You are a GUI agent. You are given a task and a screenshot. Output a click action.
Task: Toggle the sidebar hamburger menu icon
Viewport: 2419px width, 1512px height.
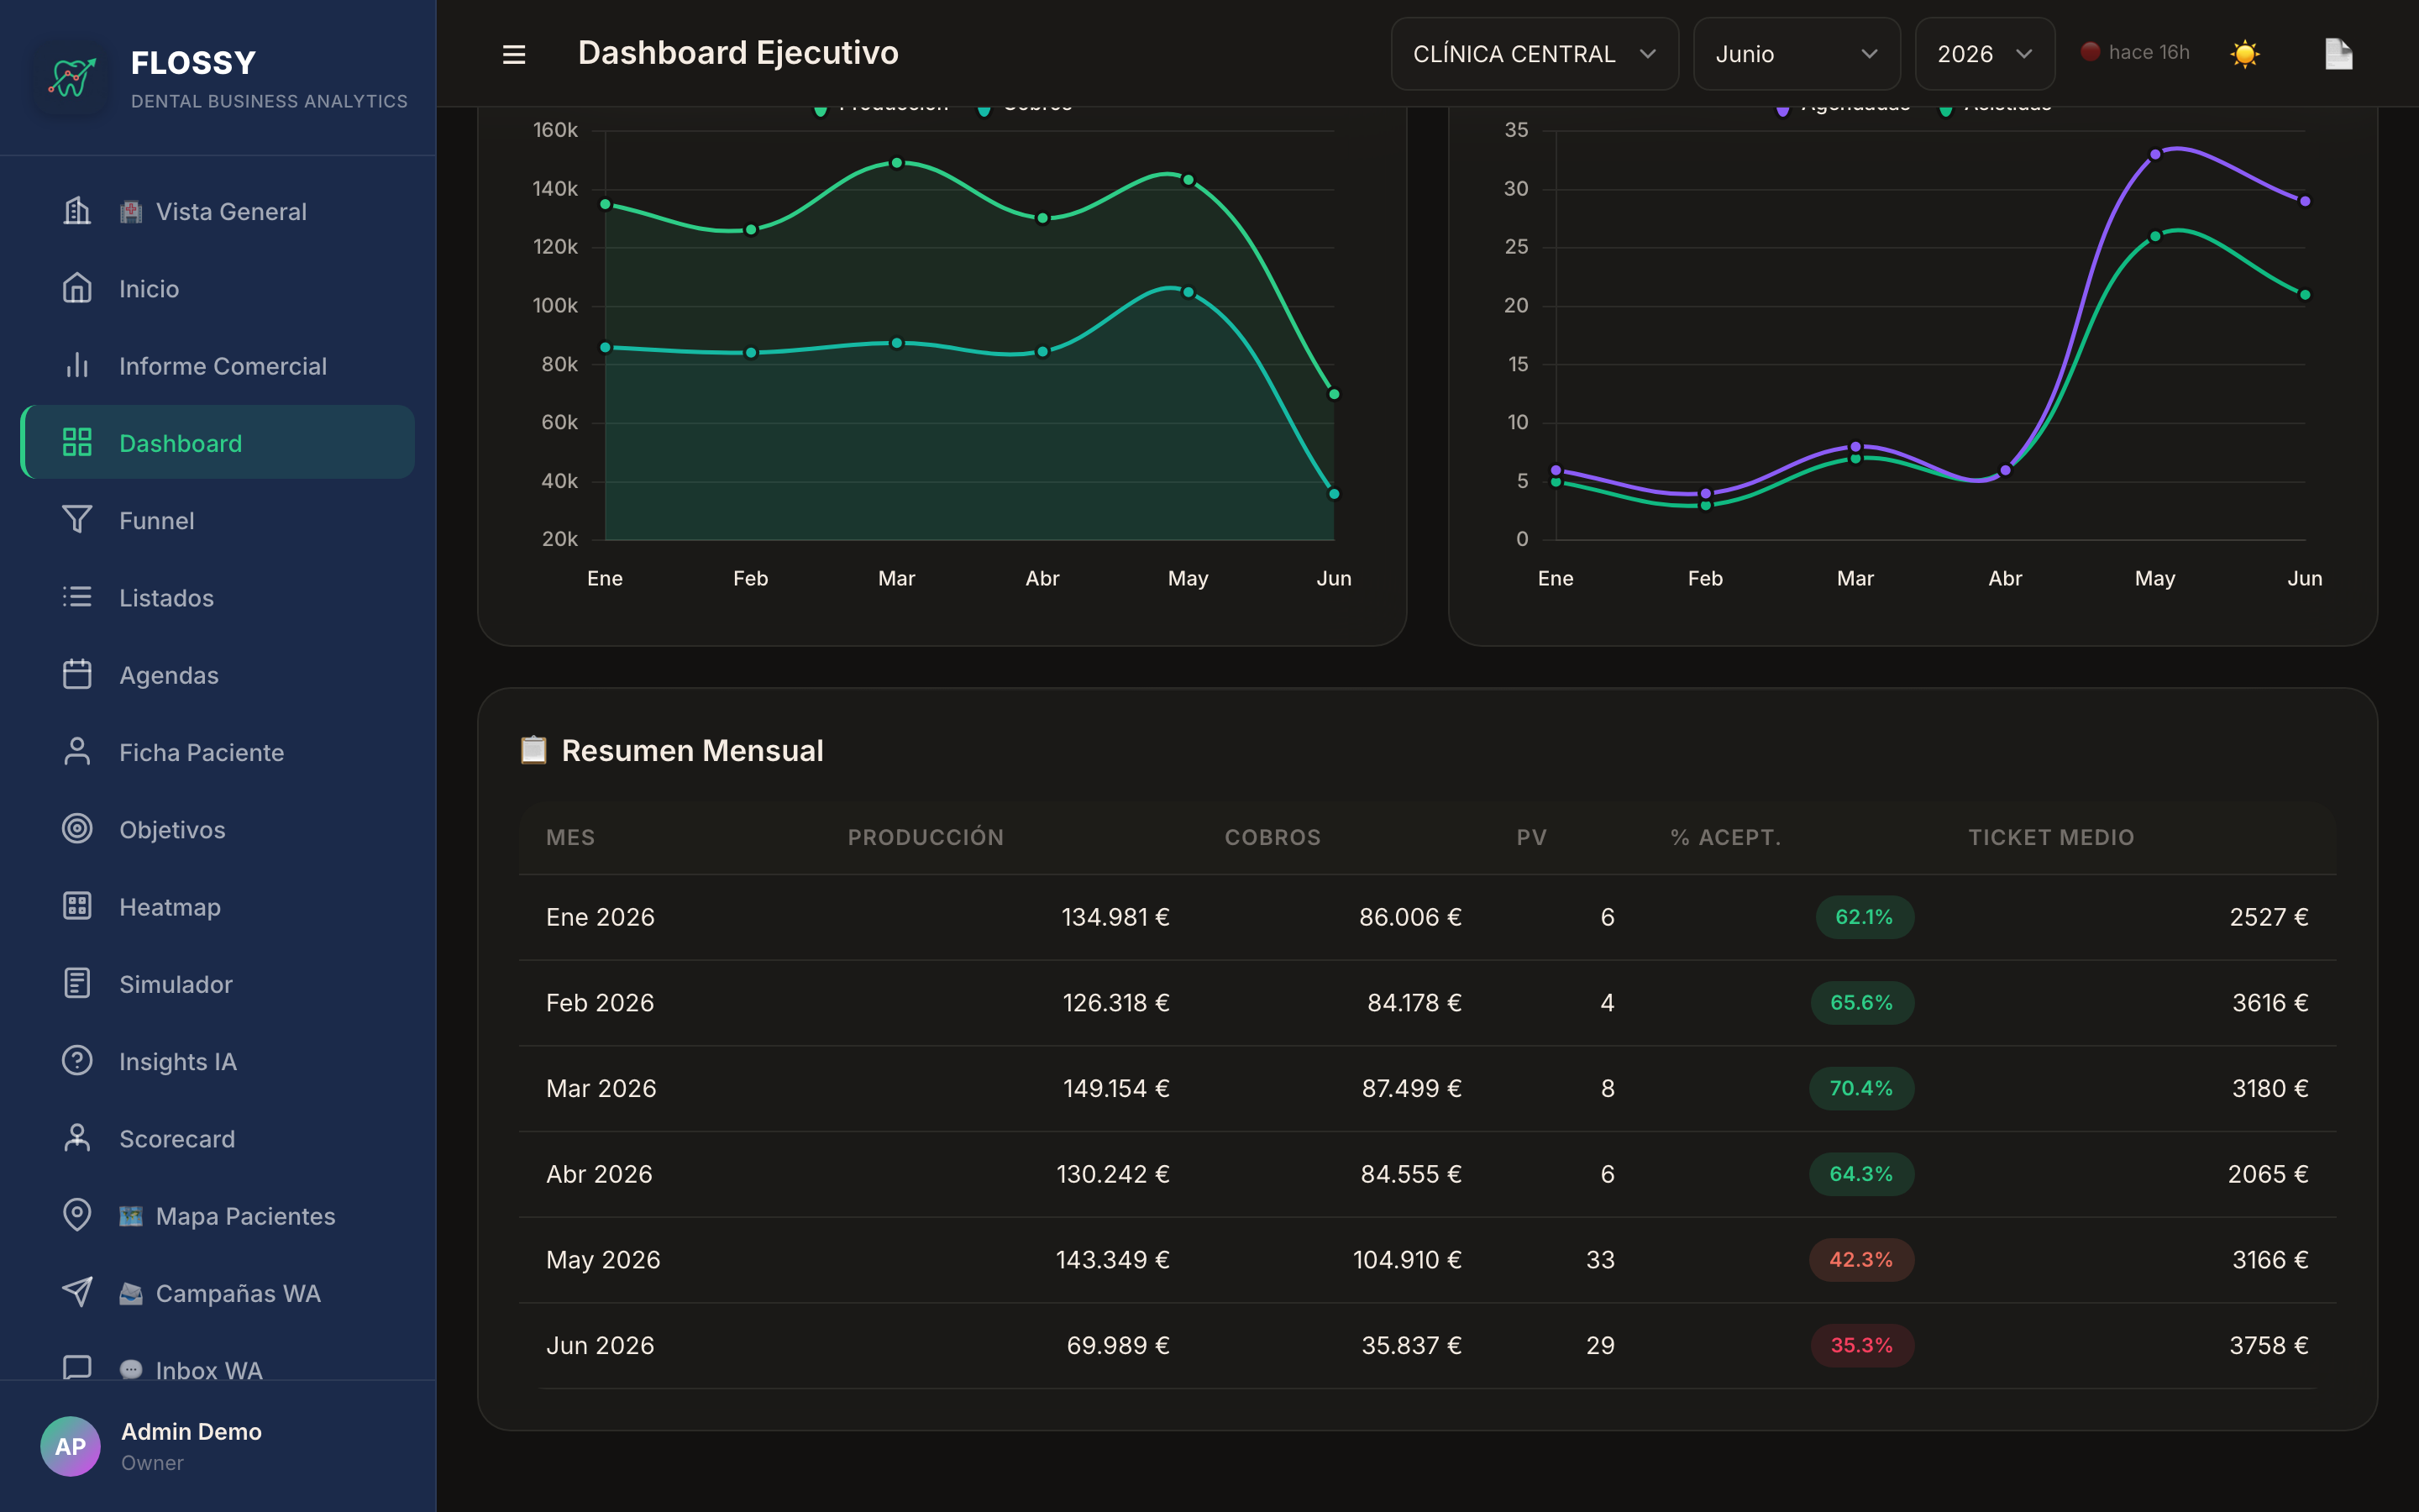click(x=514, y=54)
